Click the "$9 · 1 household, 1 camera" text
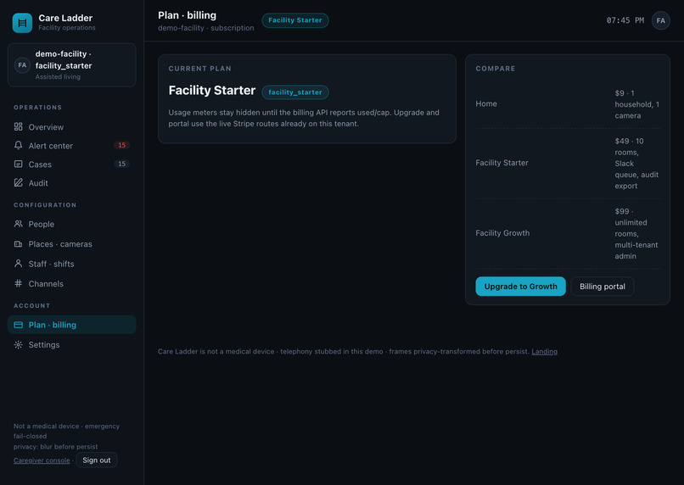684x485 pixels. 636,104
